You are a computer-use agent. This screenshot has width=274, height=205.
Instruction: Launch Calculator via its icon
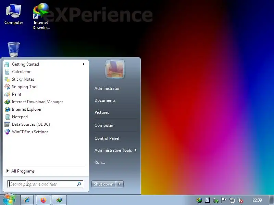tap(7, 72)
